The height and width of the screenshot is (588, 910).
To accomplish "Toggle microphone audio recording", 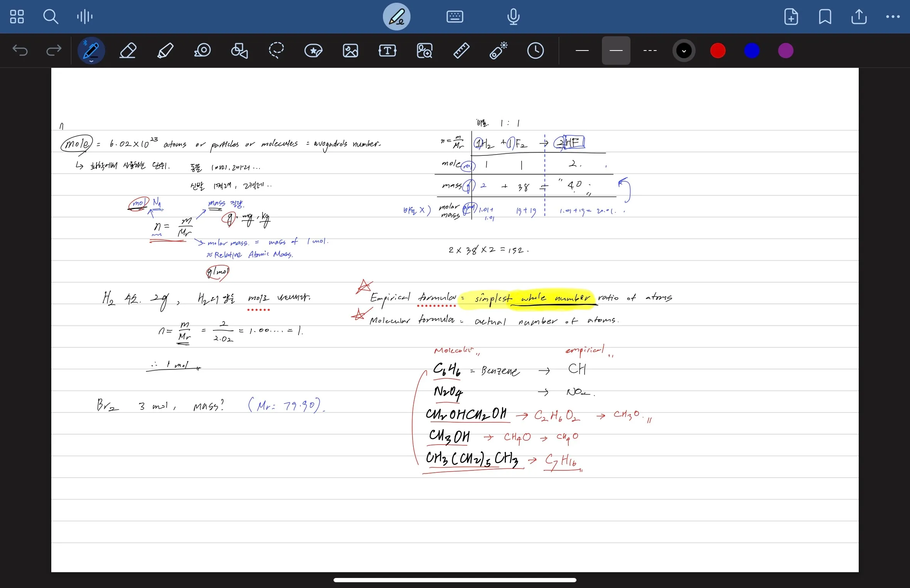I will point(513,17).
